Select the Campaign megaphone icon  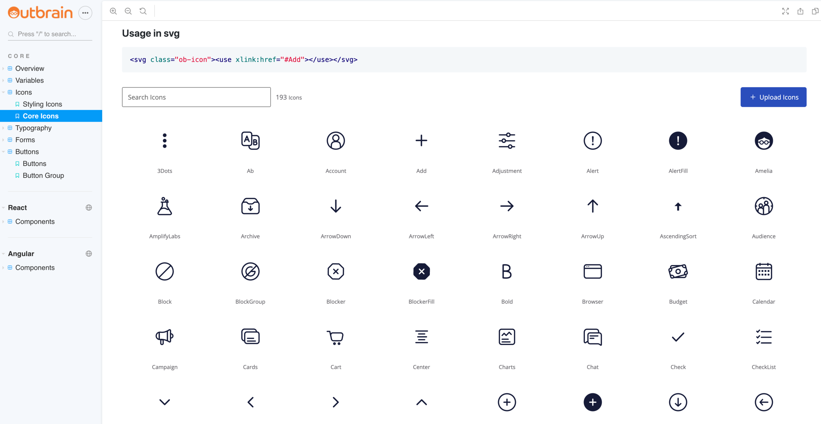[165, 337]
